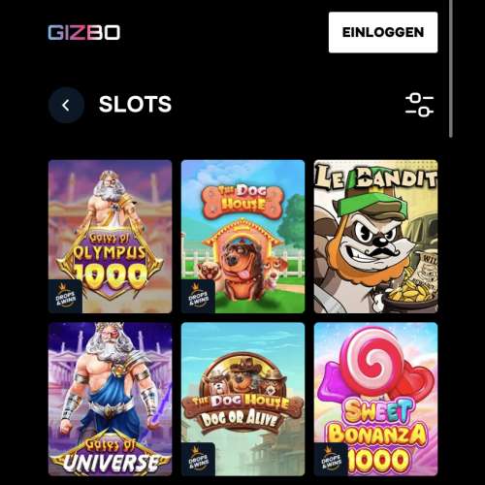Click the vertical scrollbar on right edge
The width and height of the screenshot is (485, 485).
coord(451,69)
